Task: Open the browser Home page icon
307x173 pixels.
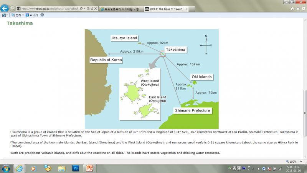Action: 292,8
